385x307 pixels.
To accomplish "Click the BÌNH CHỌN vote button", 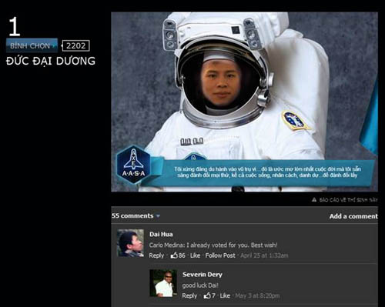I will [32, 45].
